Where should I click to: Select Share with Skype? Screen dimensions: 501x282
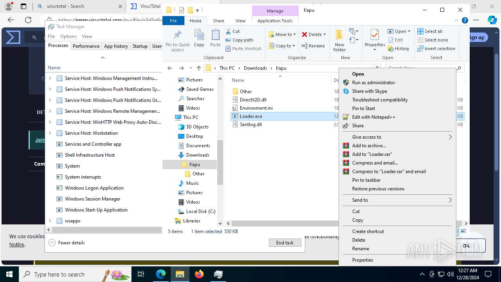click(397, 91)
